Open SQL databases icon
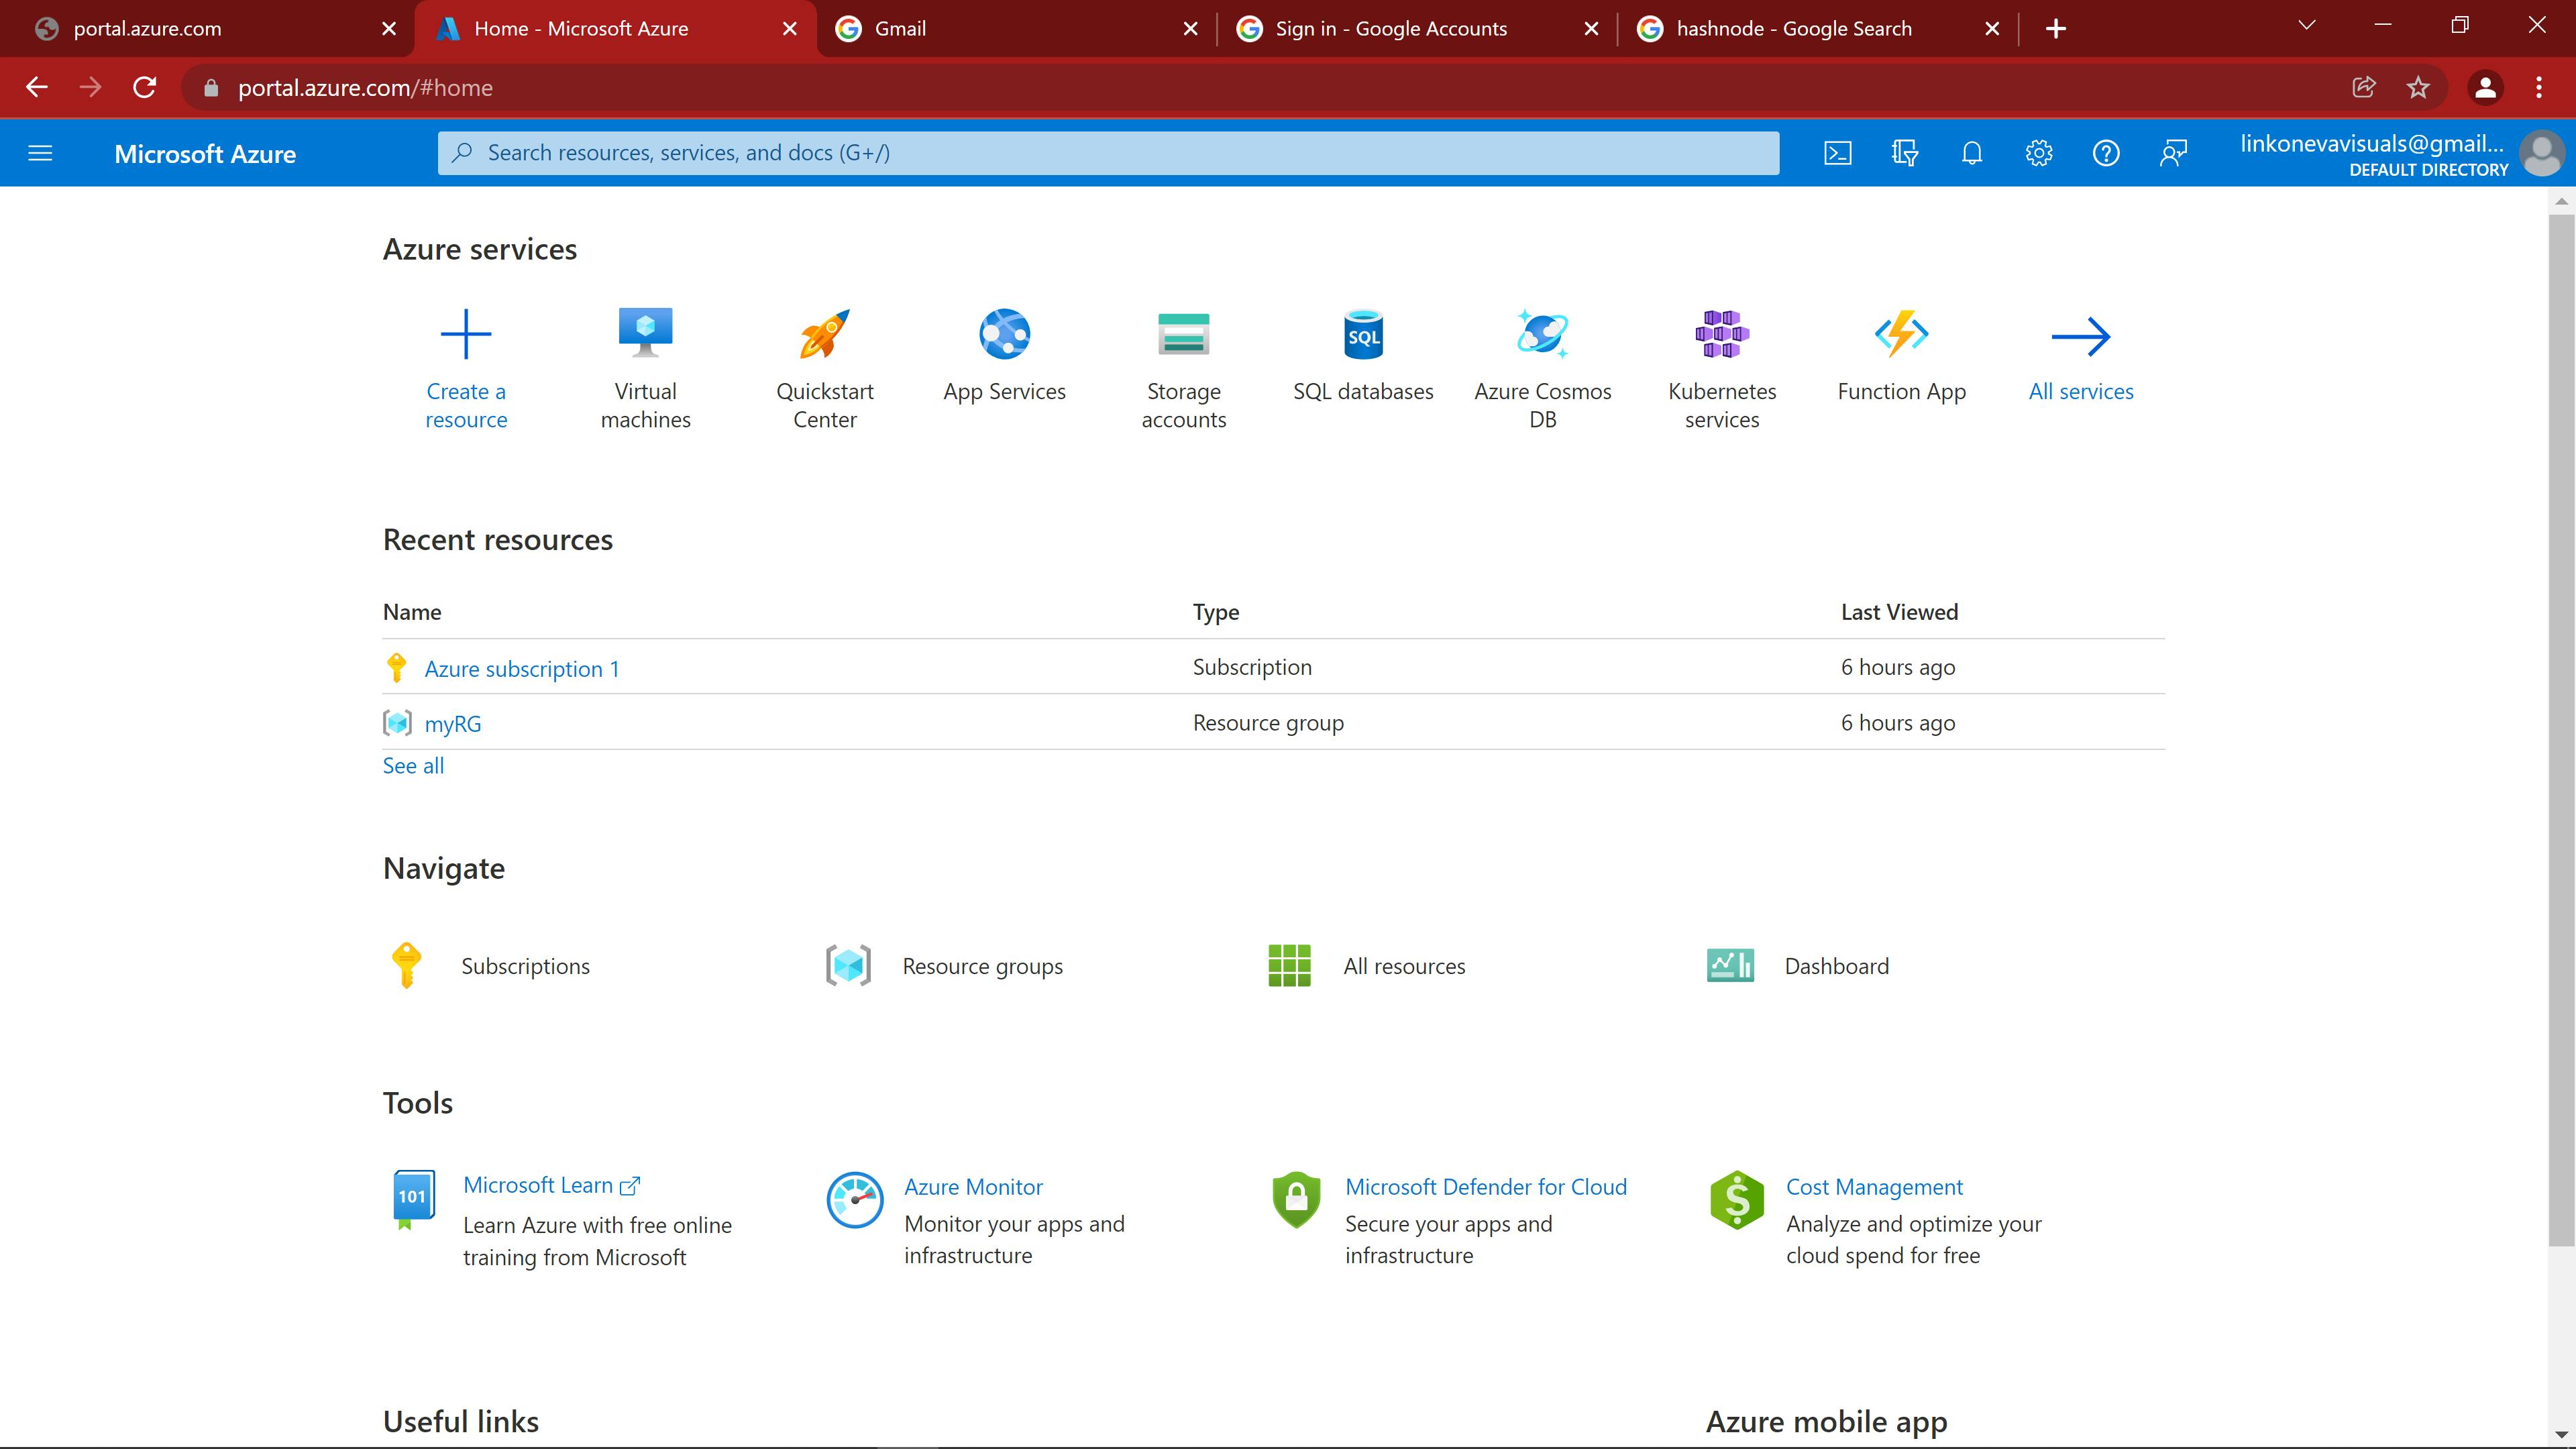This screenshot has width=2576, height=1449. click(1364, 334)
